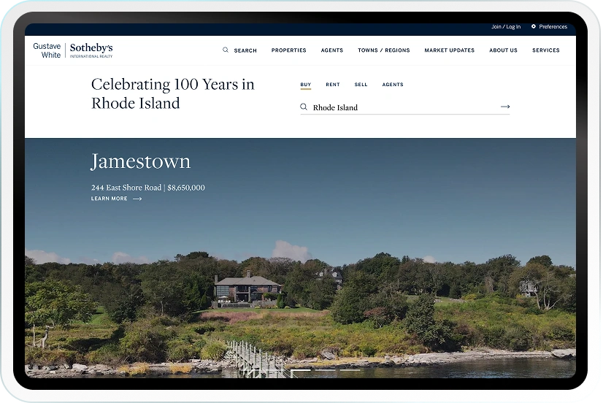
Task: Select the BUY search tab
Action: [306, 85]
